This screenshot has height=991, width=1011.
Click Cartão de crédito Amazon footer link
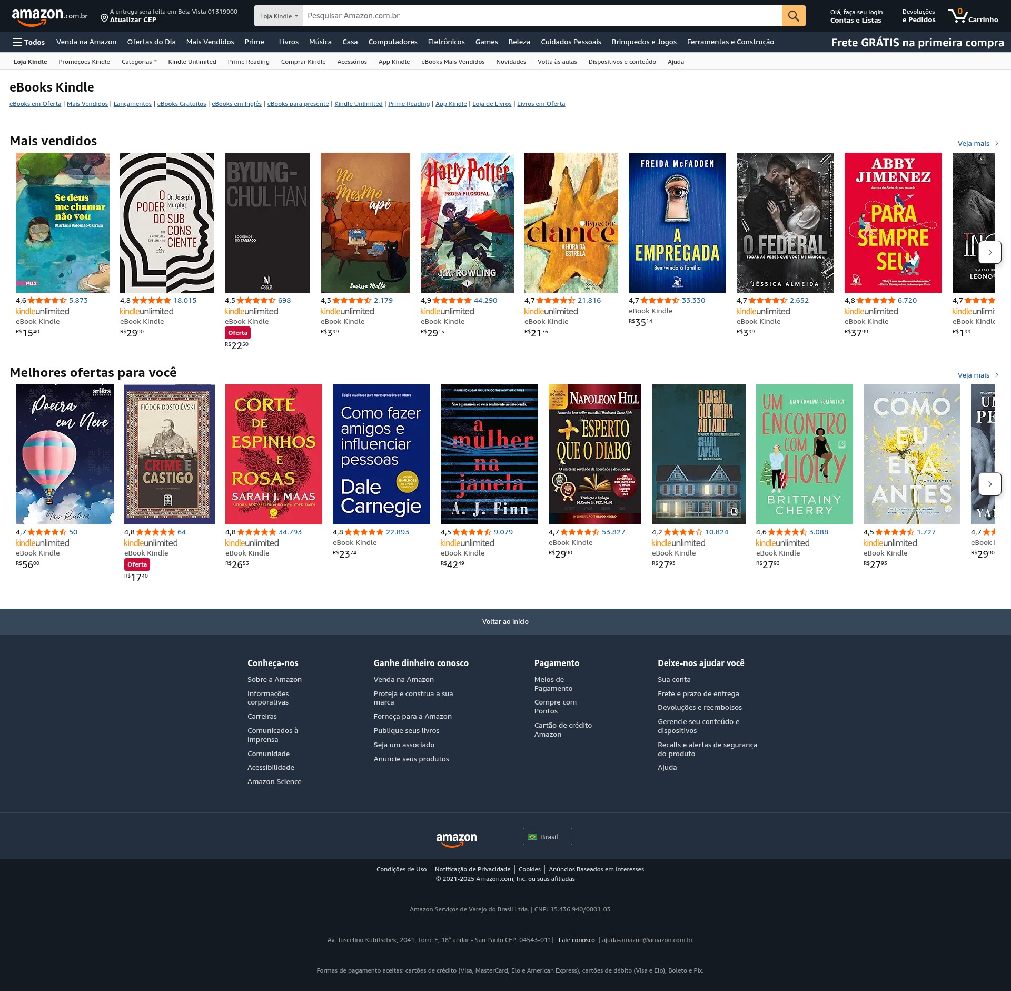[563, 730]
